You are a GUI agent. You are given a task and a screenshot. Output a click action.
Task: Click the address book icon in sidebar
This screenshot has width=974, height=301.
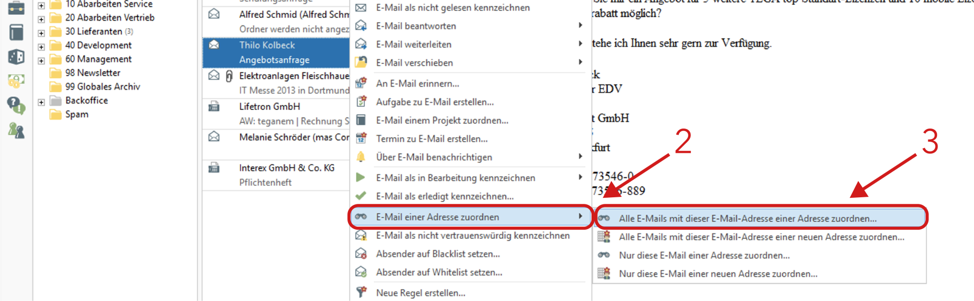(16, 57)
